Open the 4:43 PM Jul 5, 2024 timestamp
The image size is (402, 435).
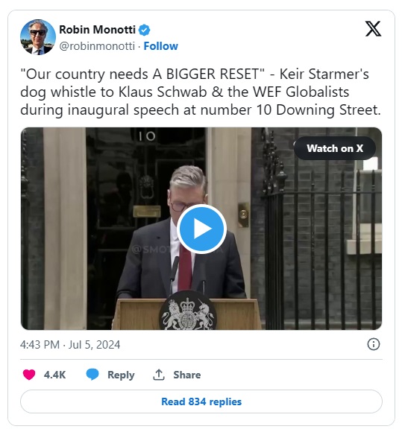(x=70, y=345)
